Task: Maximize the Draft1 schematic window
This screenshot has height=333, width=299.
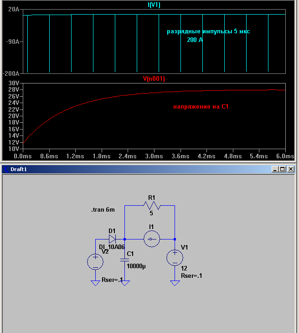Action: coord(283,169)
